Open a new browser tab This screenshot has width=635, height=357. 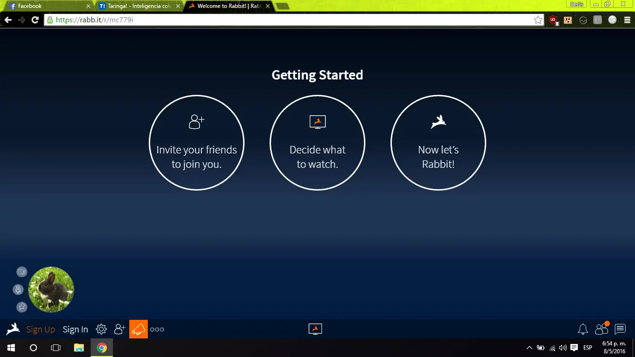point(282,6)
